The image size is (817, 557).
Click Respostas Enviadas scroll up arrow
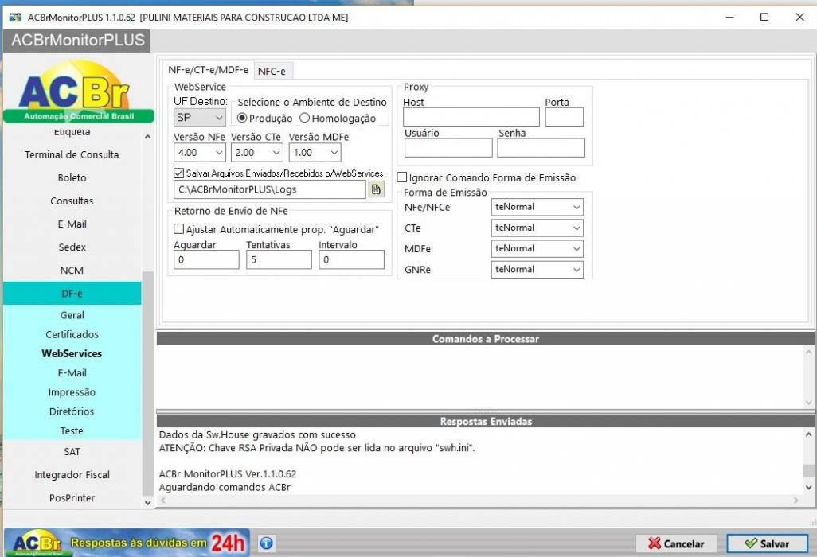(x=809, y=434)
